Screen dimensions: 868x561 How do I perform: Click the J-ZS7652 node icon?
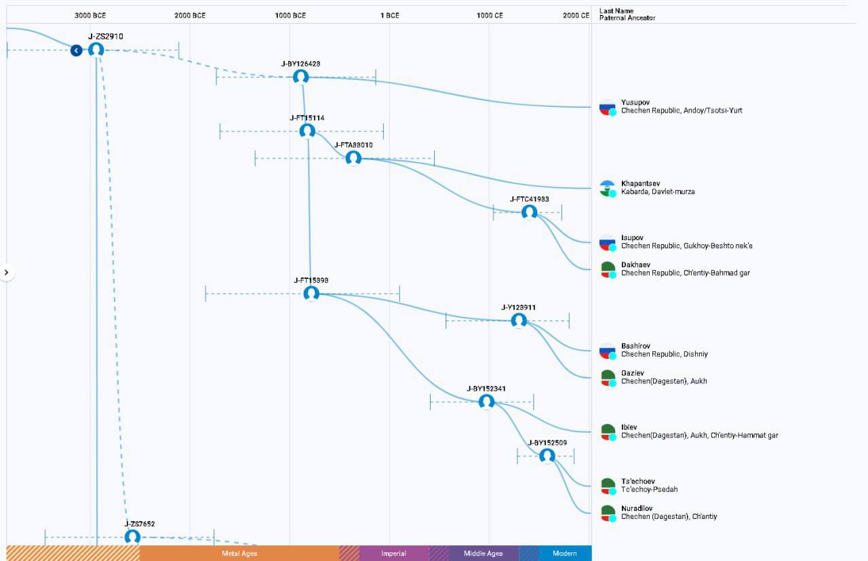pyautogui.click(x=132, y=537)
